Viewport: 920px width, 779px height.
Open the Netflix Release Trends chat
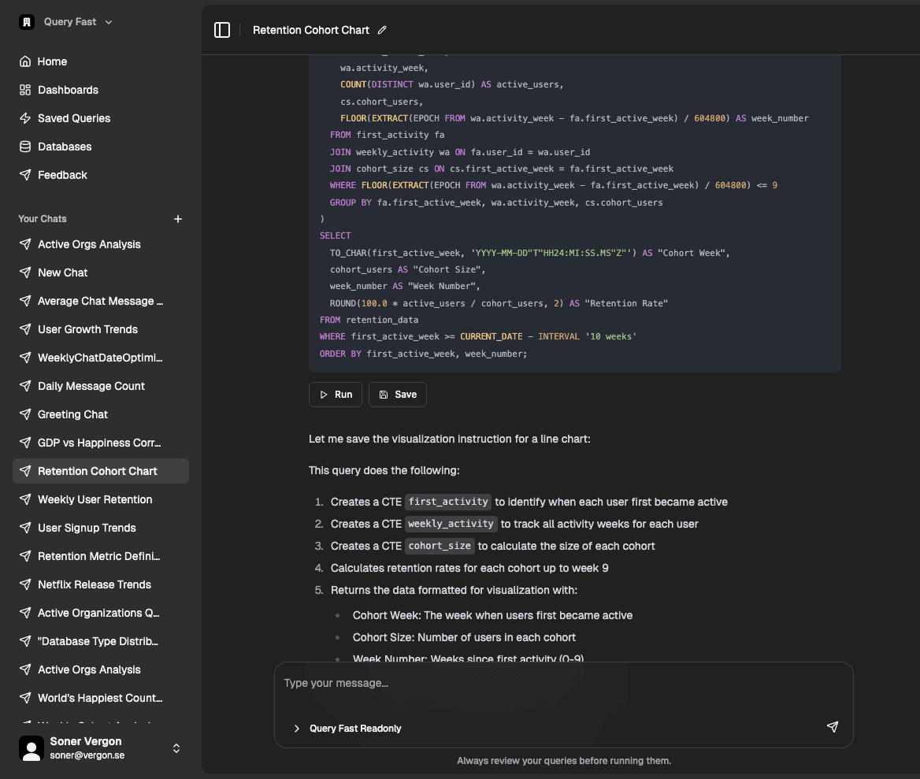click(95, 584)
